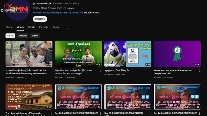Open options menu for Veyangoda Railway Station video

tap(51, 113)
